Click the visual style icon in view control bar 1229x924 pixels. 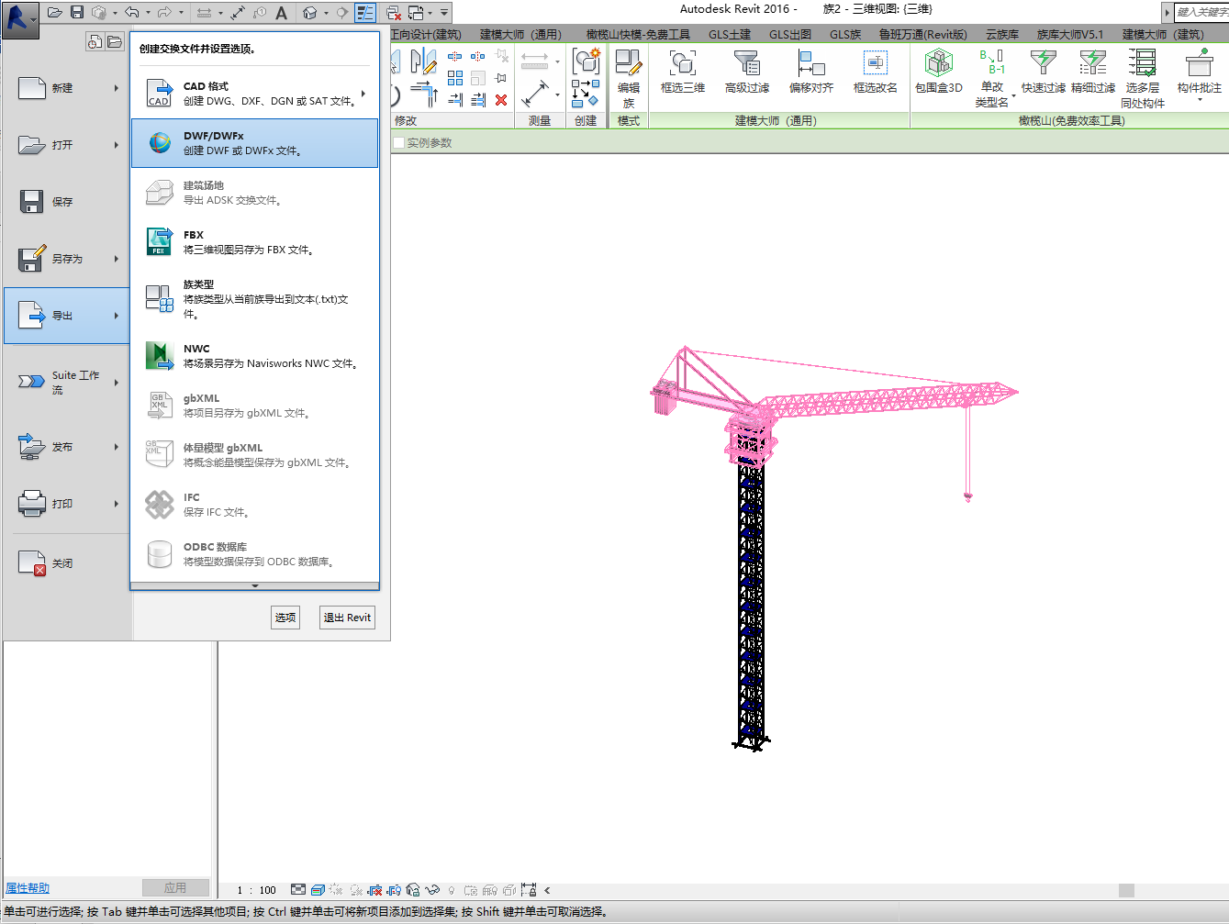click(x=318, y=890)
